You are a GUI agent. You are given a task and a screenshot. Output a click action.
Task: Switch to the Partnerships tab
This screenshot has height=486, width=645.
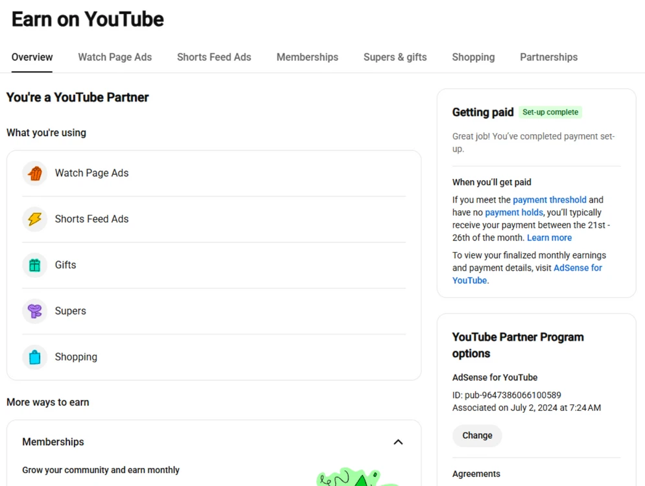click(x=549, y=57)
